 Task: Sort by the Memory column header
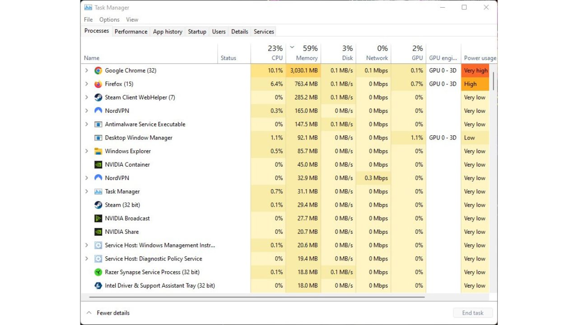(303, 54)
